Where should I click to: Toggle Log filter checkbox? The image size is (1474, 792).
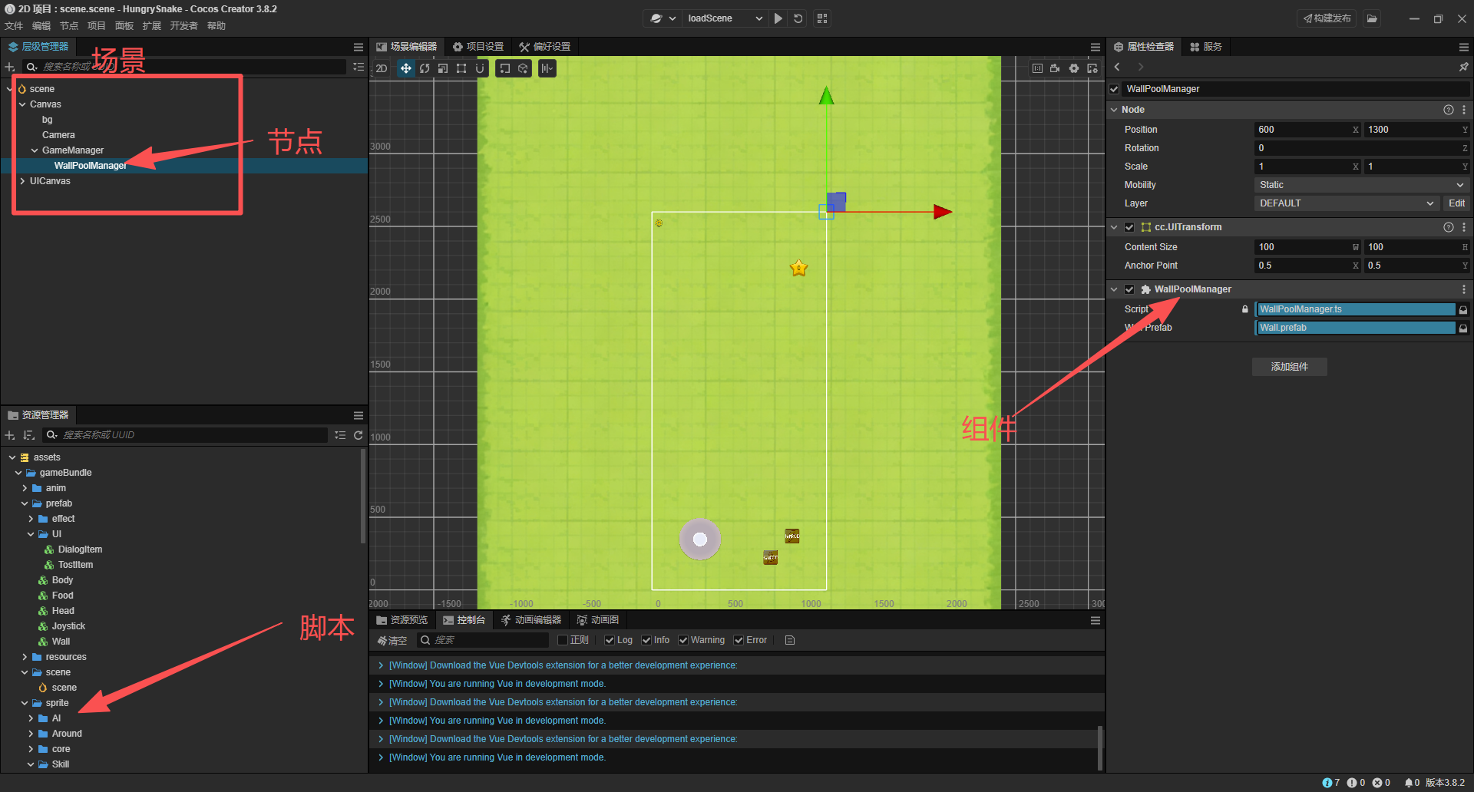coord(610,640)
